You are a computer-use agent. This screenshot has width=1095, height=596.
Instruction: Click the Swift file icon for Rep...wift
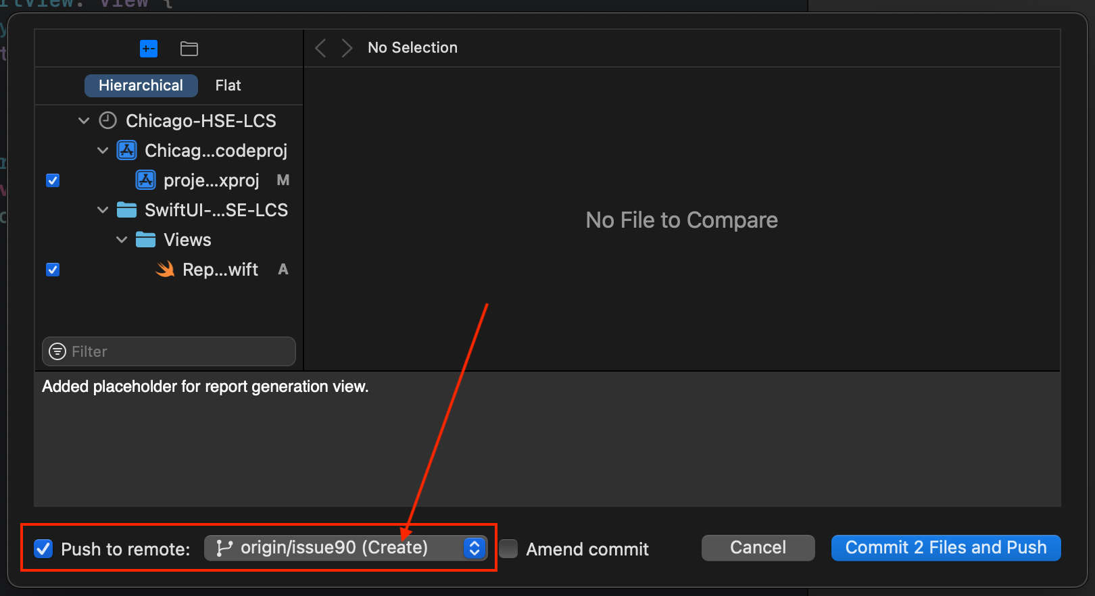165,270
